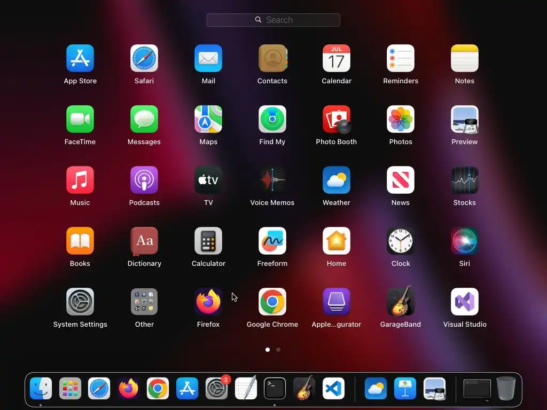The image size is (547, 410).
Task: Launch Reminders app
Action: (401, 58)
